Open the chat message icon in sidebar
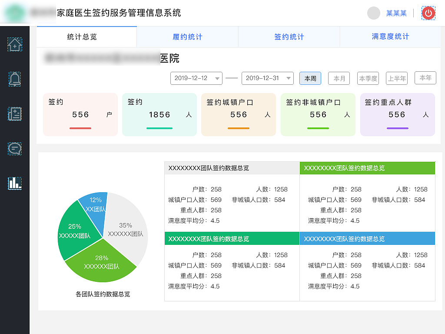This screenshot has height=334, width=445. (15, 149)
